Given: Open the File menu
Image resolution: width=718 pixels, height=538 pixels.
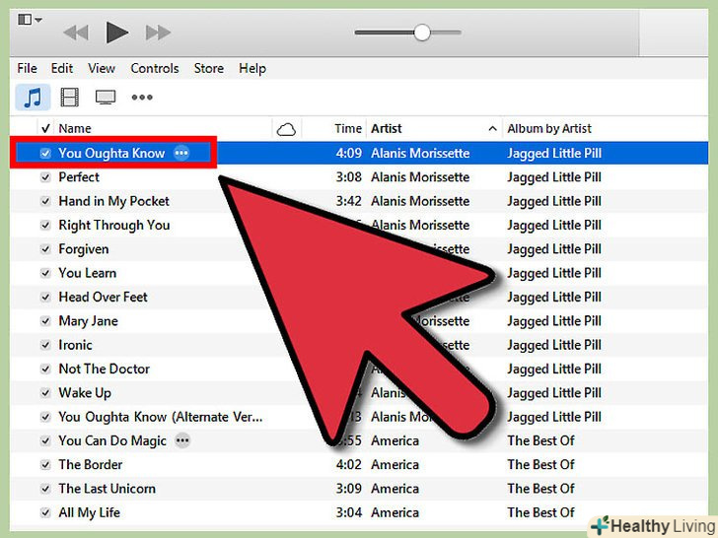Looking at the screenshot, I should click(x=27, y=68).
